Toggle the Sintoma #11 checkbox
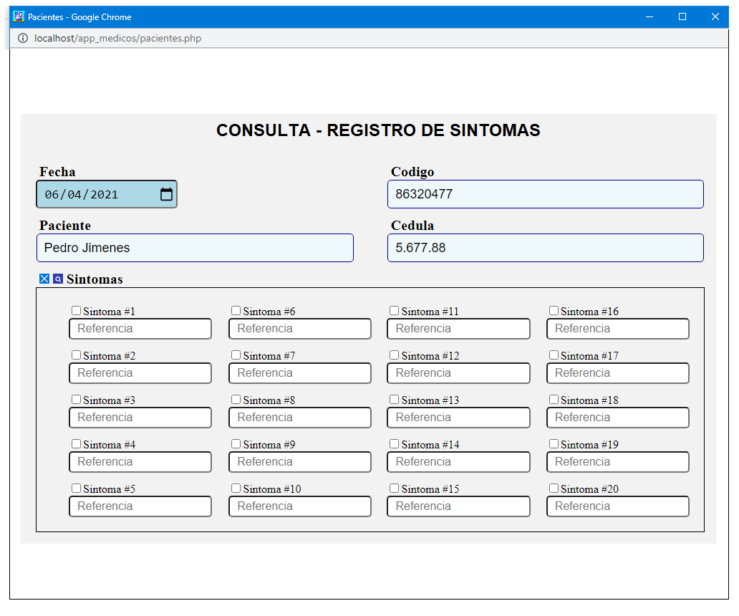The height and width of the screenshot is (616, 739). 394,311
